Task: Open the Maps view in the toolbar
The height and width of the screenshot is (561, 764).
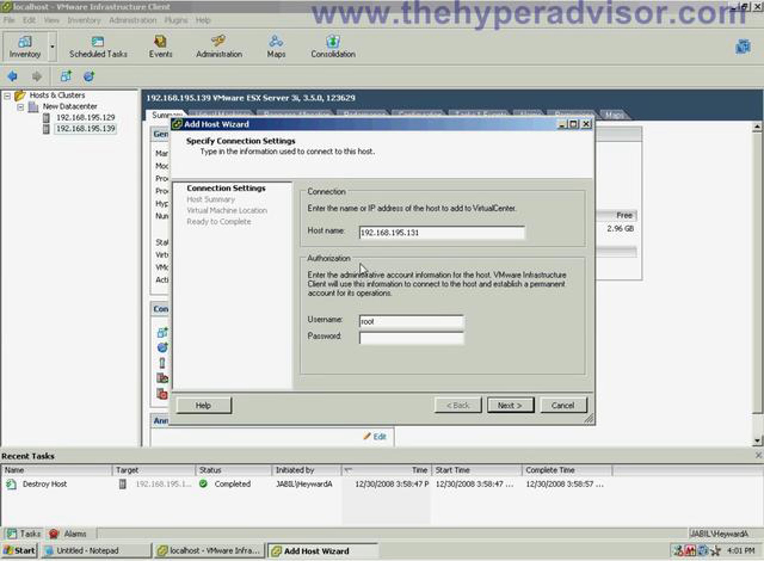Action: point(276,47)
